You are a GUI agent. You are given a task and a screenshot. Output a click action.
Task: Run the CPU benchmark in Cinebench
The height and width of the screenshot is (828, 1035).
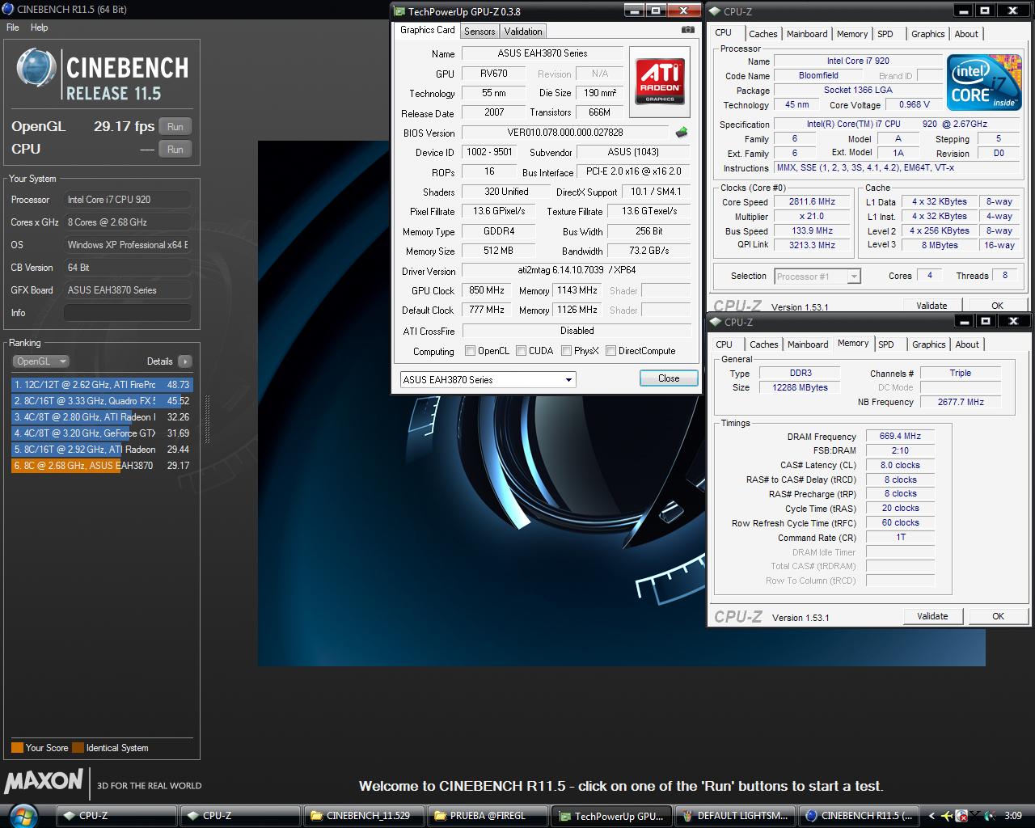(x=175, y=150)
